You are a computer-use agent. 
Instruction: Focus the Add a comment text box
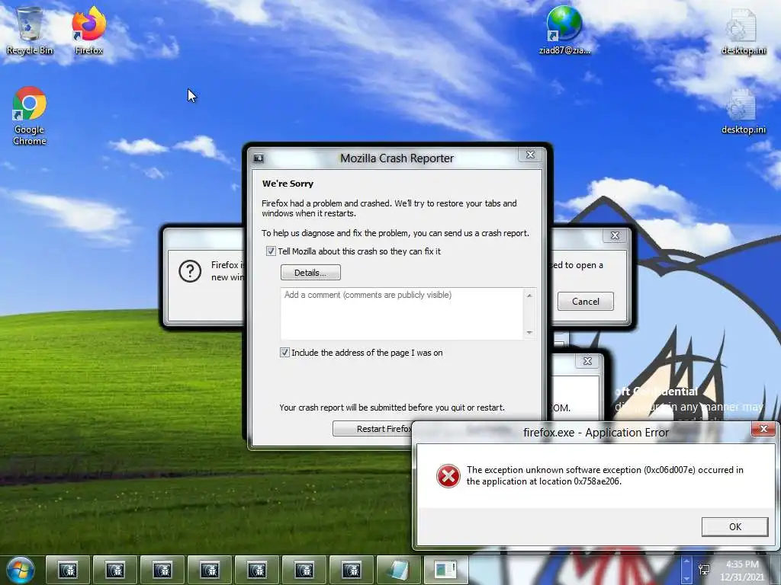[401, 313]
